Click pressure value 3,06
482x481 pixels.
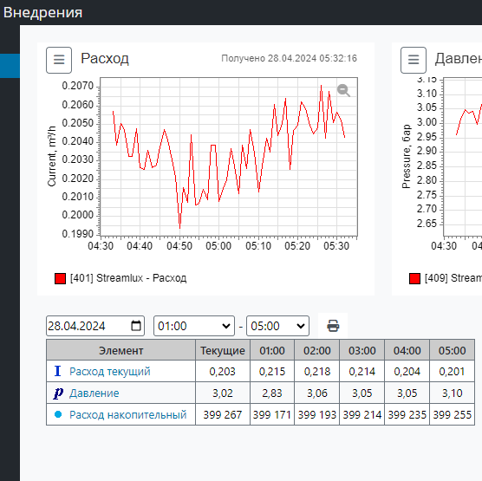(x=317, y=393)
